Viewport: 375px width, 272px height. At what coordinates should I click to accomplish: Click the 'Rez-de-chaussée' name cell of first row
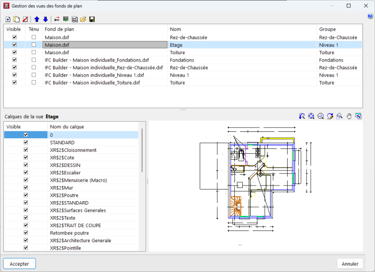[x=242, y=37]
